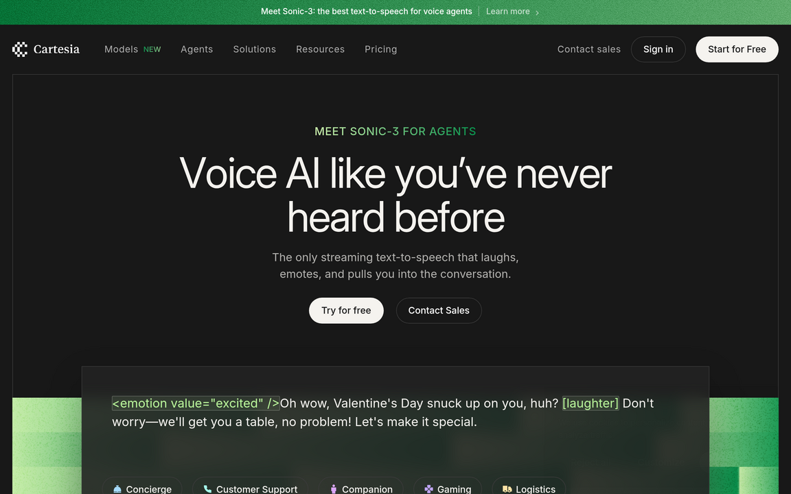Go to the Pricing page
Screen dimensions: 791x494
pos(381,49)
